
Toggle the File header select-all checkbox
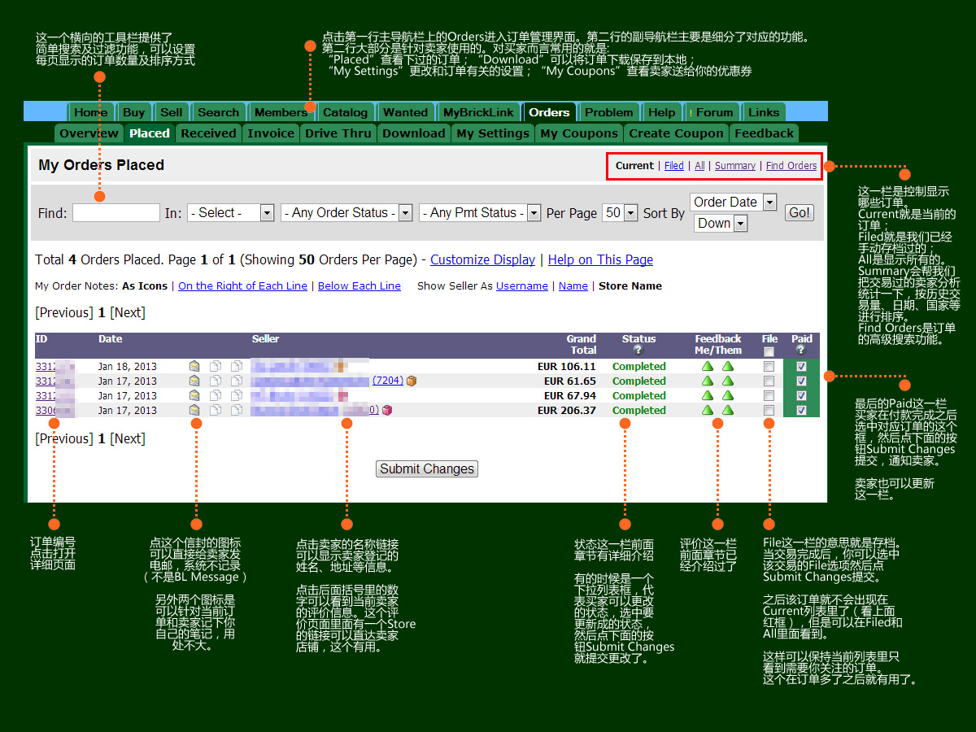[769, 351]
